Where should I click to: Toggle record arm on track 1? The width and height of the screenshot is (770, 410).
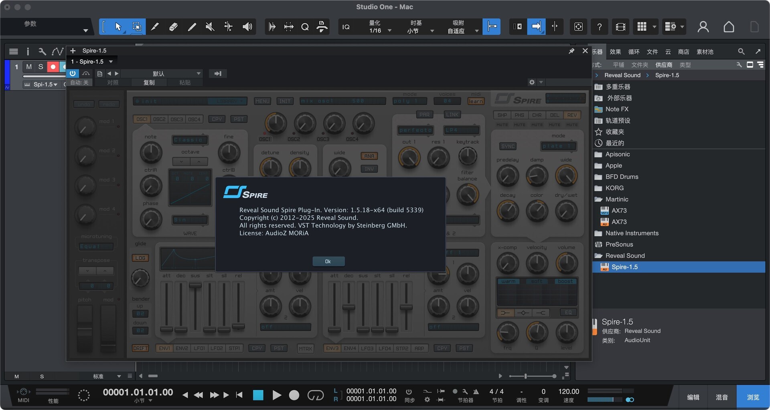(53, 67)
